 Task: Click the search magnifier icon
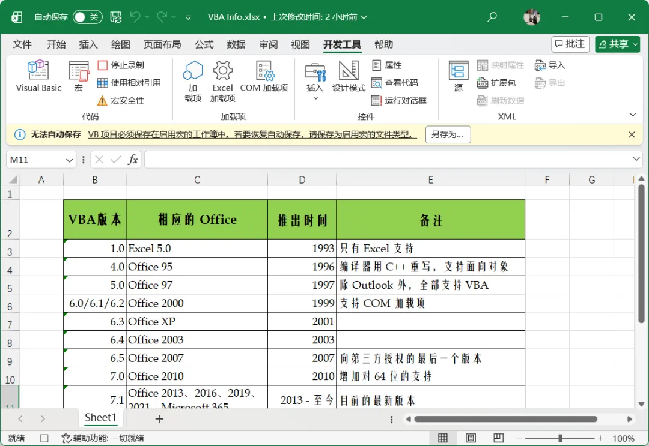[492, 17]
